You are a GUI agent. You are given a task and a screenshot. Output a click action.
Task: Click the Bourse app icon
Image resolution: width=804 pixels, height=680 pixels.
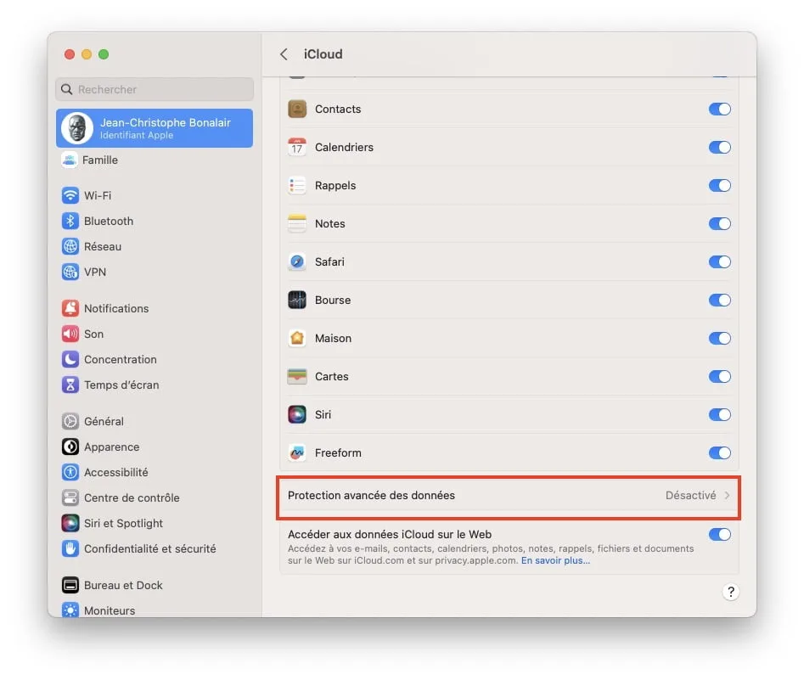297,300
